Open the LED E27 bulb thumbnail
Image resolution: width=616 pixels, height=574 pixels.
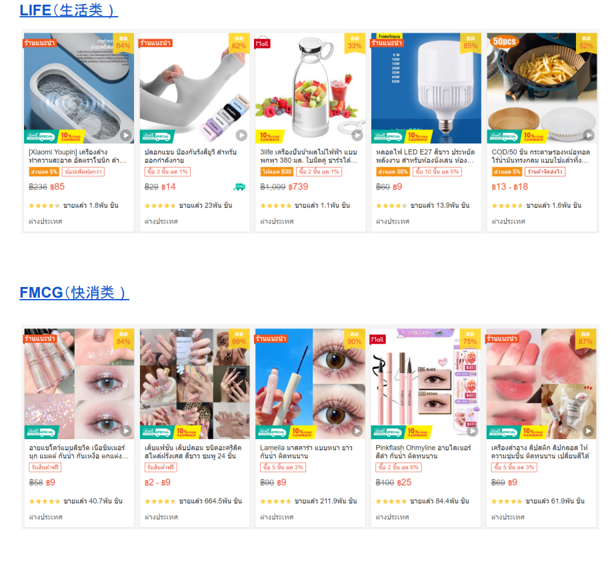426,88
